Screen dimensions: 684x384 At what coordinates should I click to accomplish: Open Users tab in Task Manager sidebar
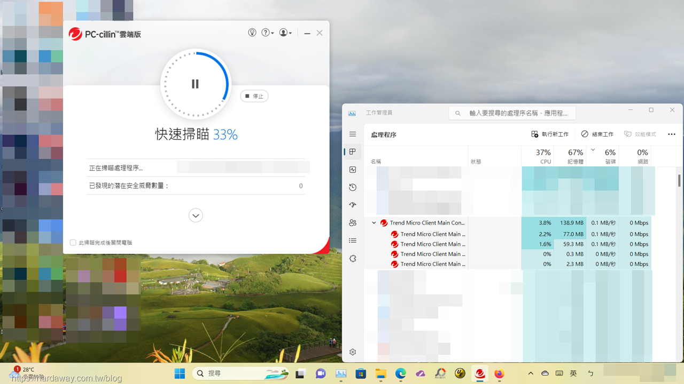click(352, 223)
